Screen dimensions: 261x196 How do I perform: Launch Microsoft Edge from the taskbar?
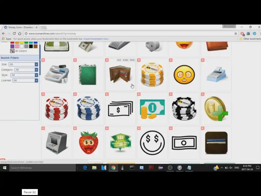[x=85, y=168]
